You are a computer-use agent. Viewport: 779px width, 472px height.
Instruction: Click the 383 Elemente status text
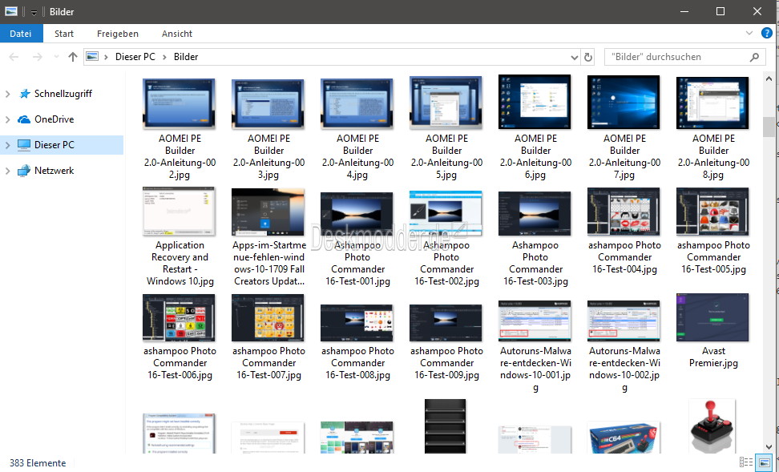pos(38,463)
